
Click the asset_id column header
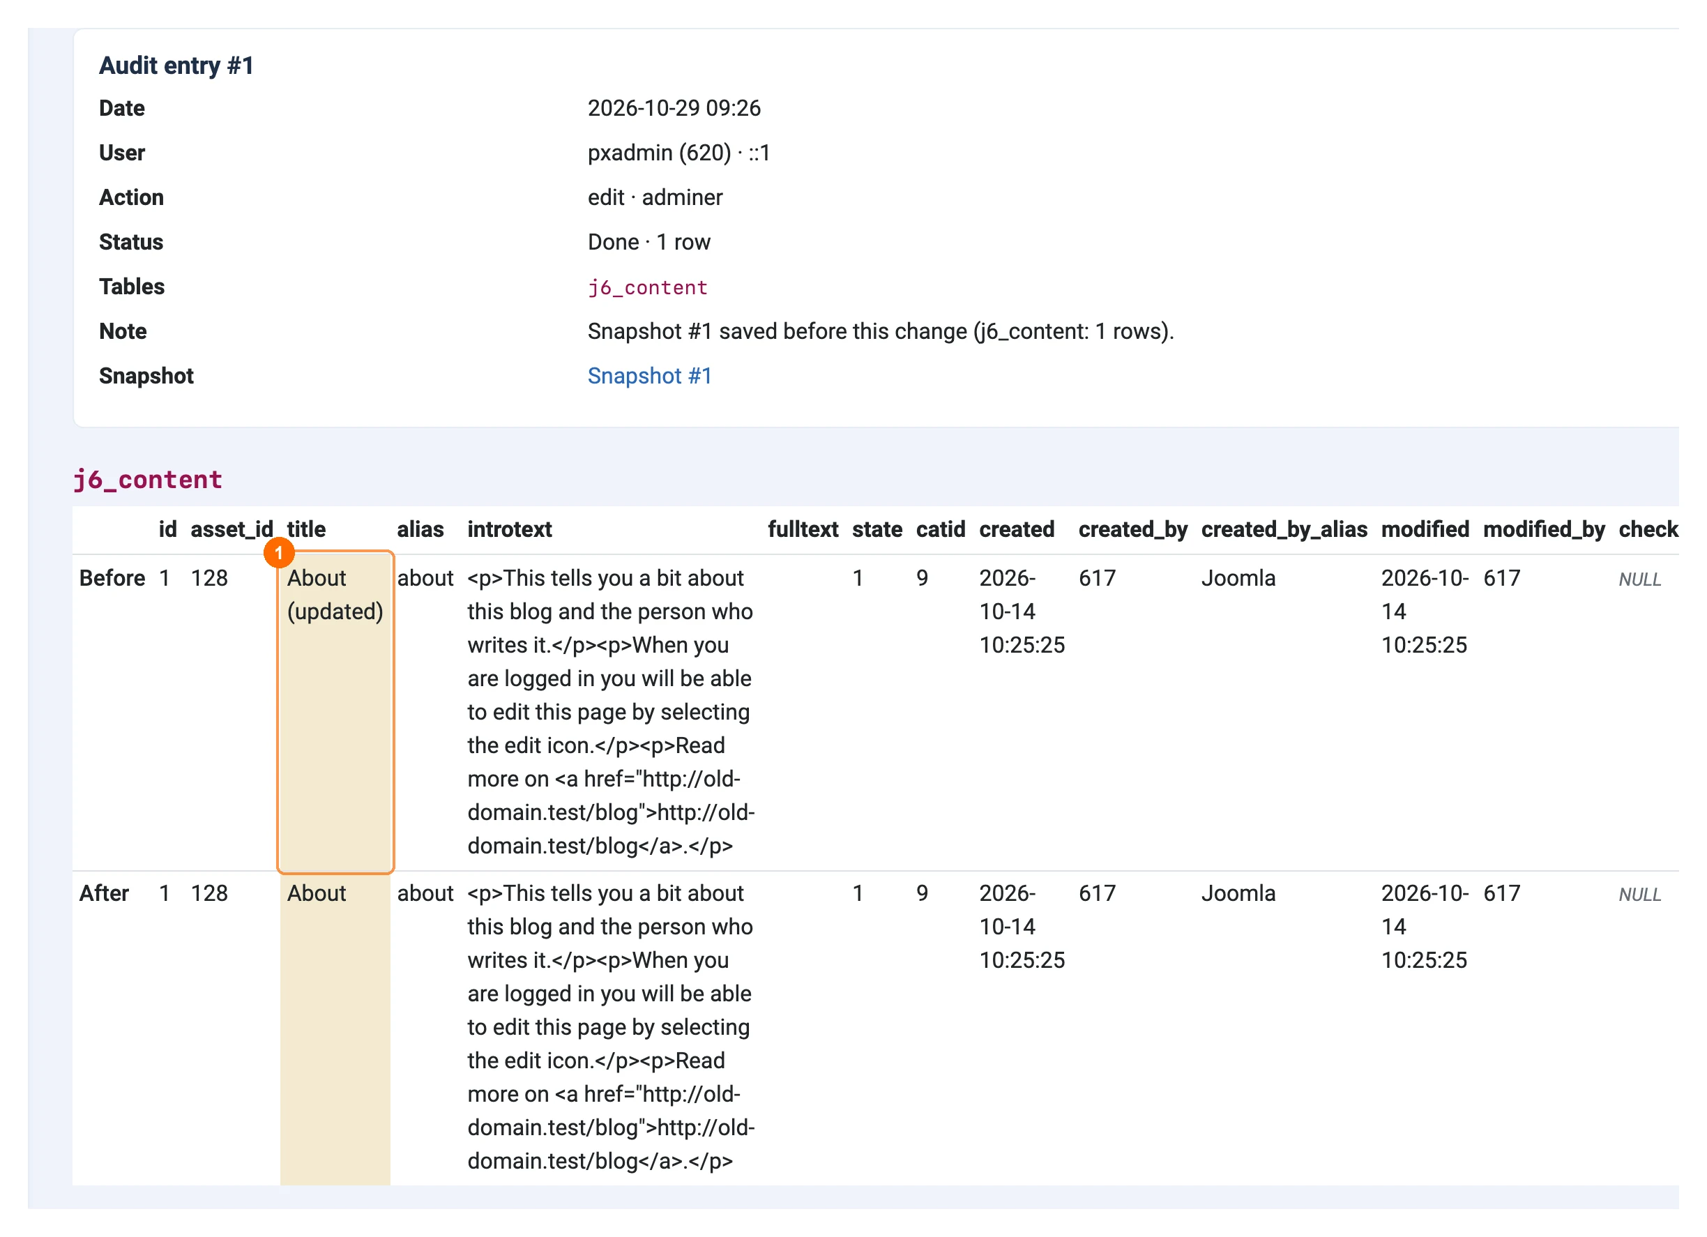232,529
